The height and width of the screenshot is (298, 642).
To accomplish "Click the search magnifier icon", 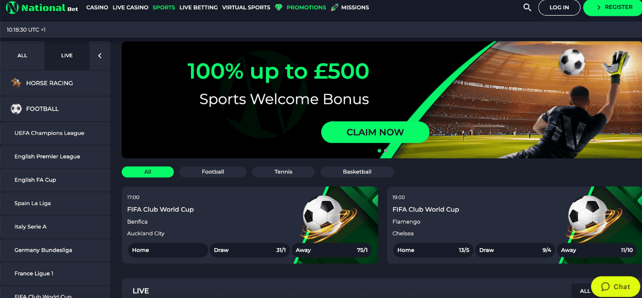I will (x=527, y=7).
